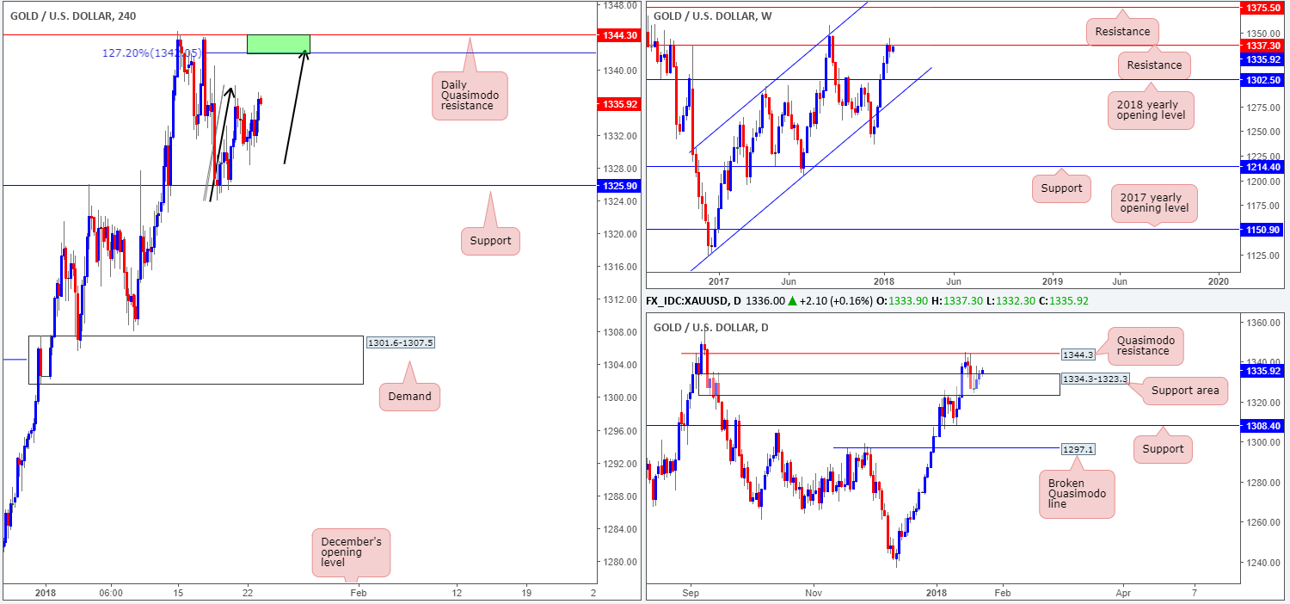The height and width of the screenshot is (604, 1290).
Task: Select the 1344.30 price label on 4-hour chart
Action: point(618,35)
